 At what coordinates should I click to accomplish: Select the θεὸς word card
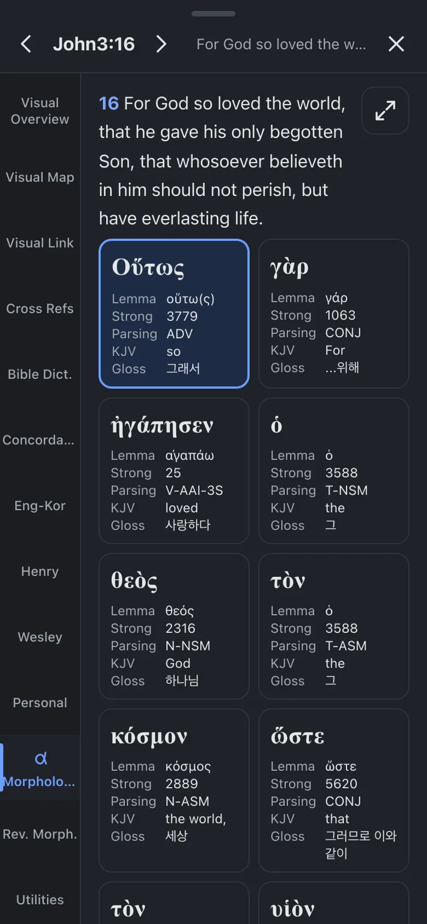click(x=174, y=626)
